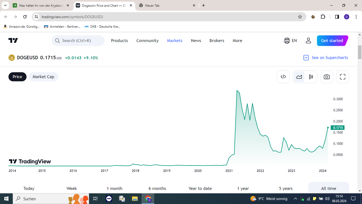Screen dimensions: 362x204
Task: Open the language globe selector EN
Action: [290, 41]
